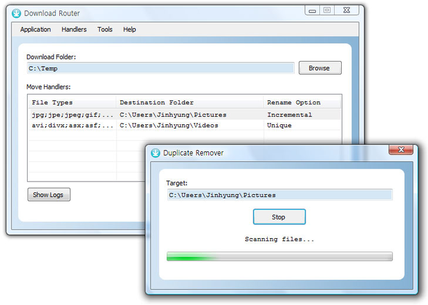Click the Unique rename option cell
This screenshot has width=428, height=305.
click(279, 125)
